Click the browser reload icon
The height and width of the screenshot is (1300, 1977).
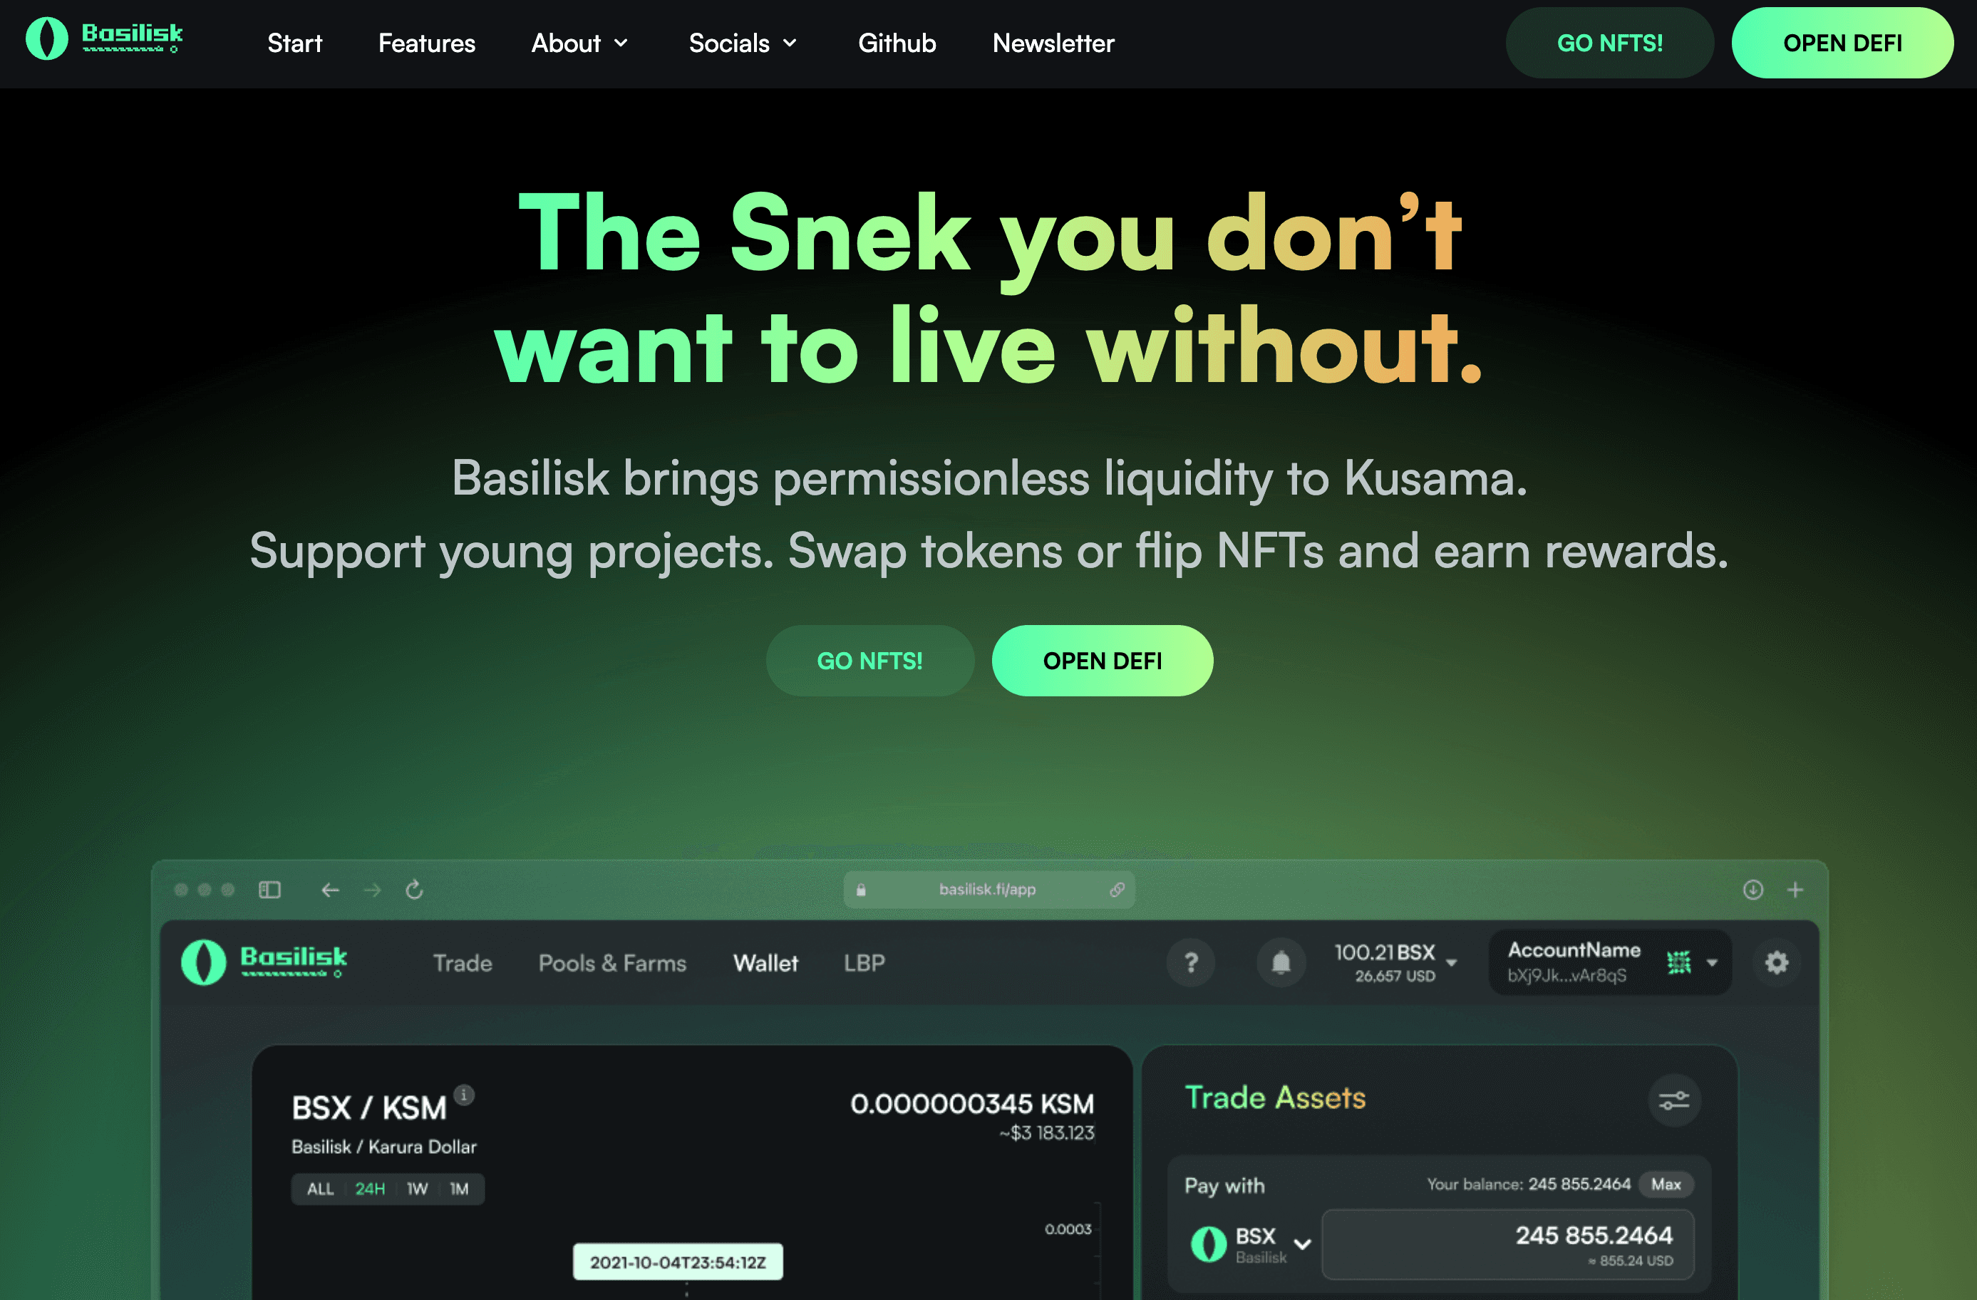click(415, 889)
